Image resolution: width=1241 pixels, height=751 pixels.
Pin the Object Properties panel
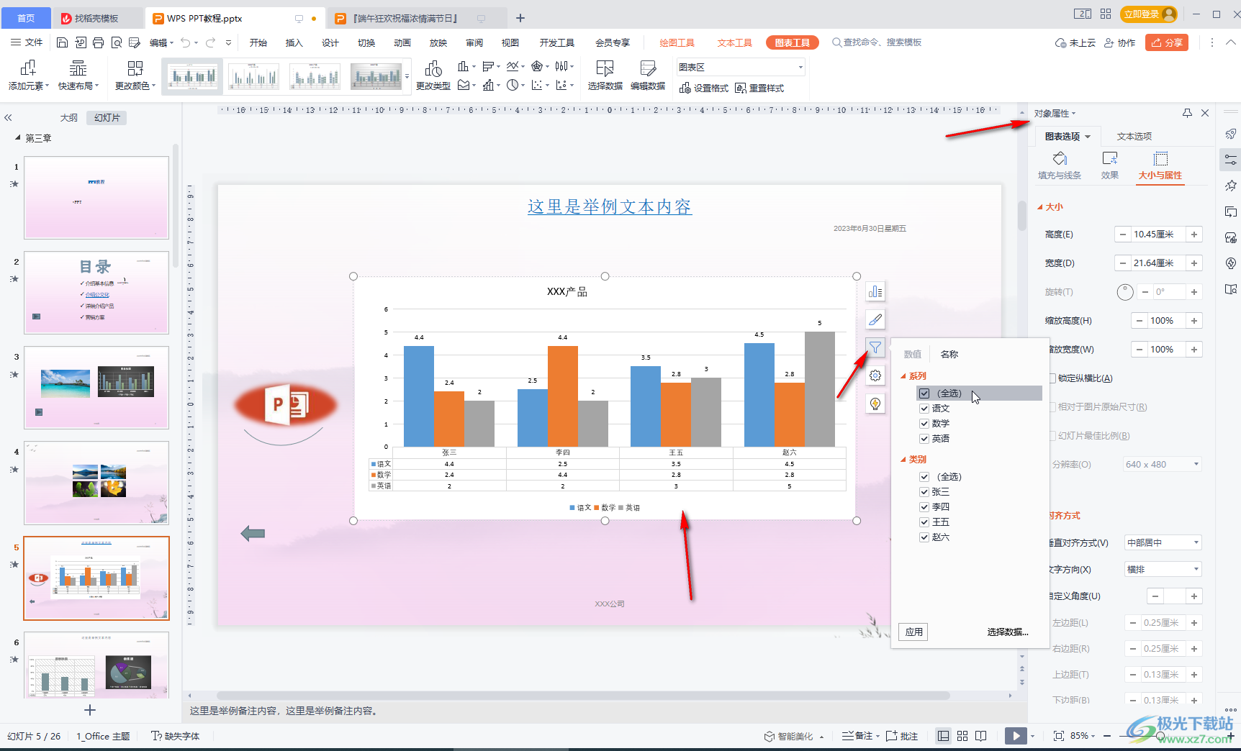(x=1187, y=113)
